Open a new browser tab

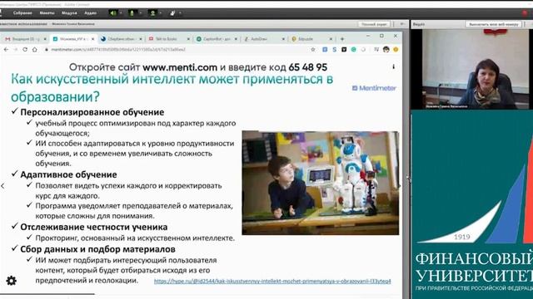point(342,39)
